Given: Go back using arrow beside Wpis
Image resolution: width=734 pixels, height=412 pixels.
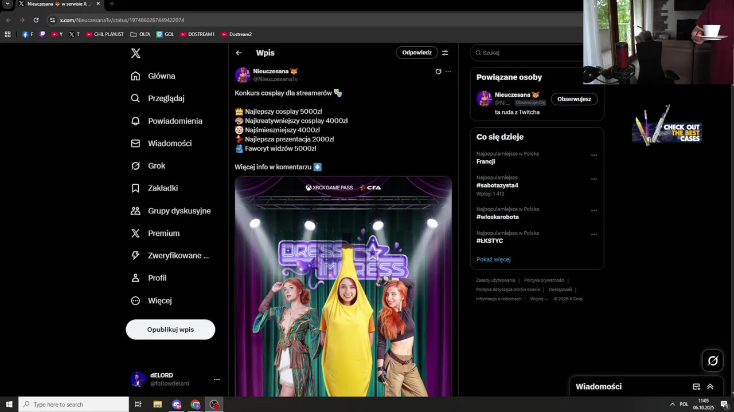Looking at the screenshot, I should tap(239, 53).
